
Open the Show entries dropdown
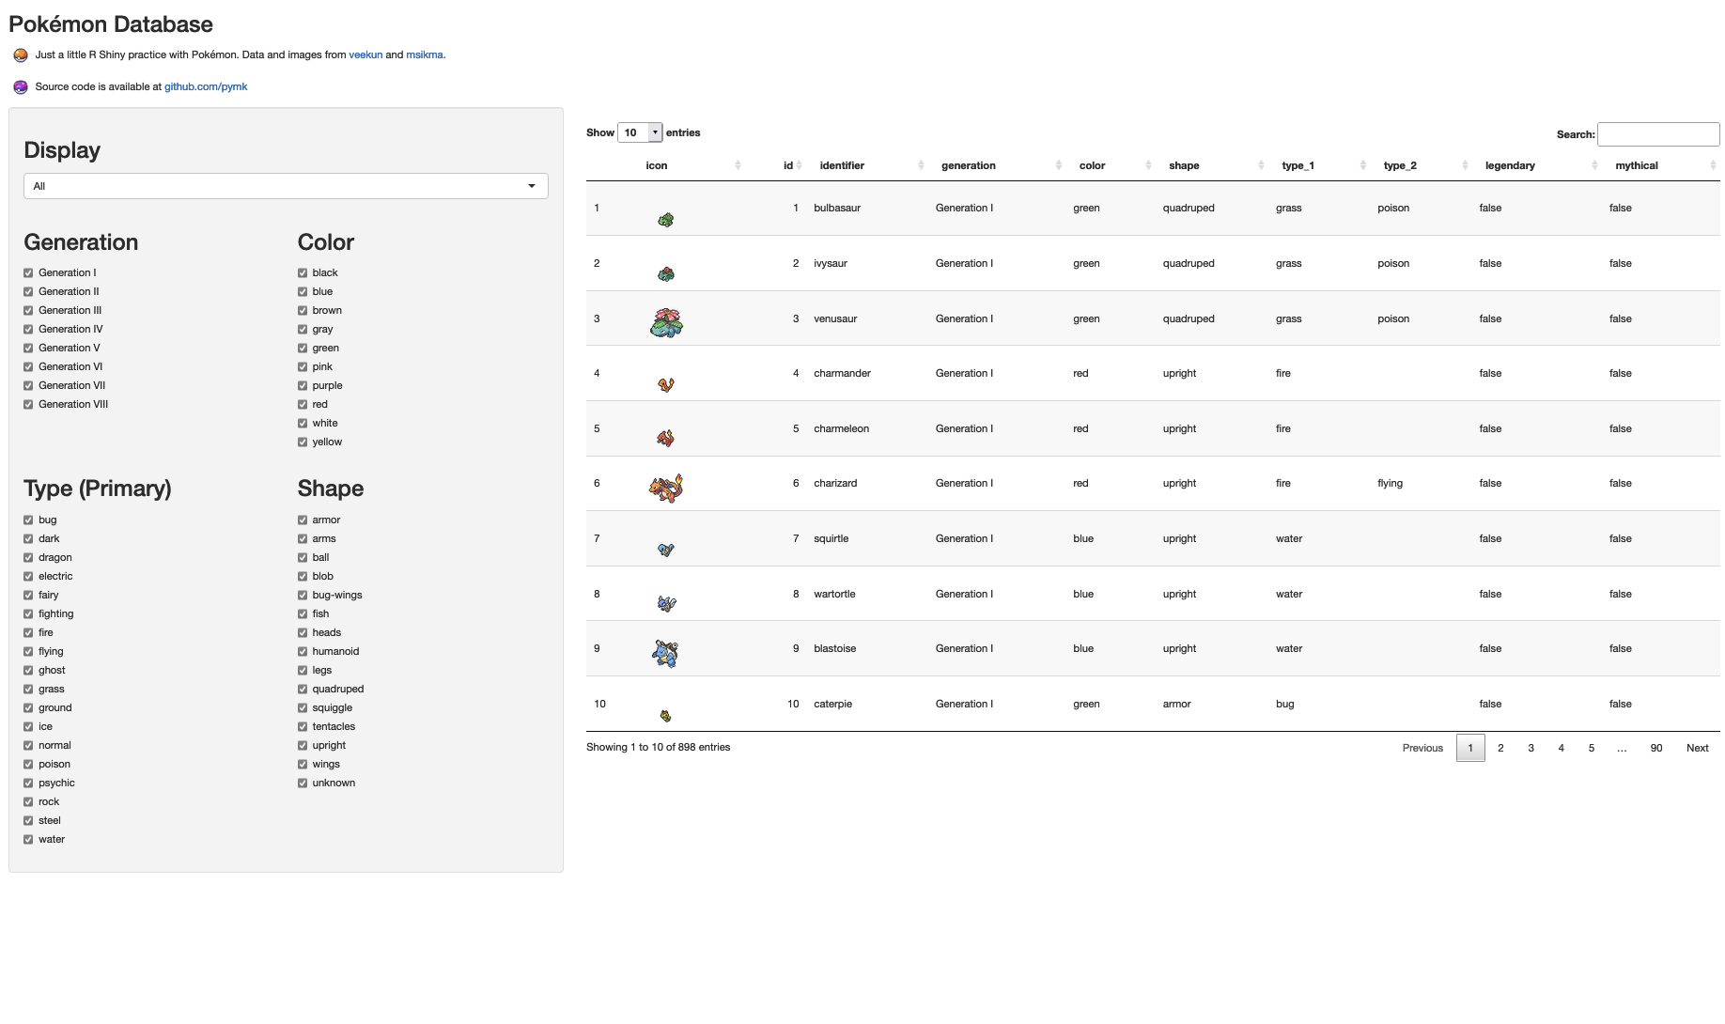click(x=640, y=132)
